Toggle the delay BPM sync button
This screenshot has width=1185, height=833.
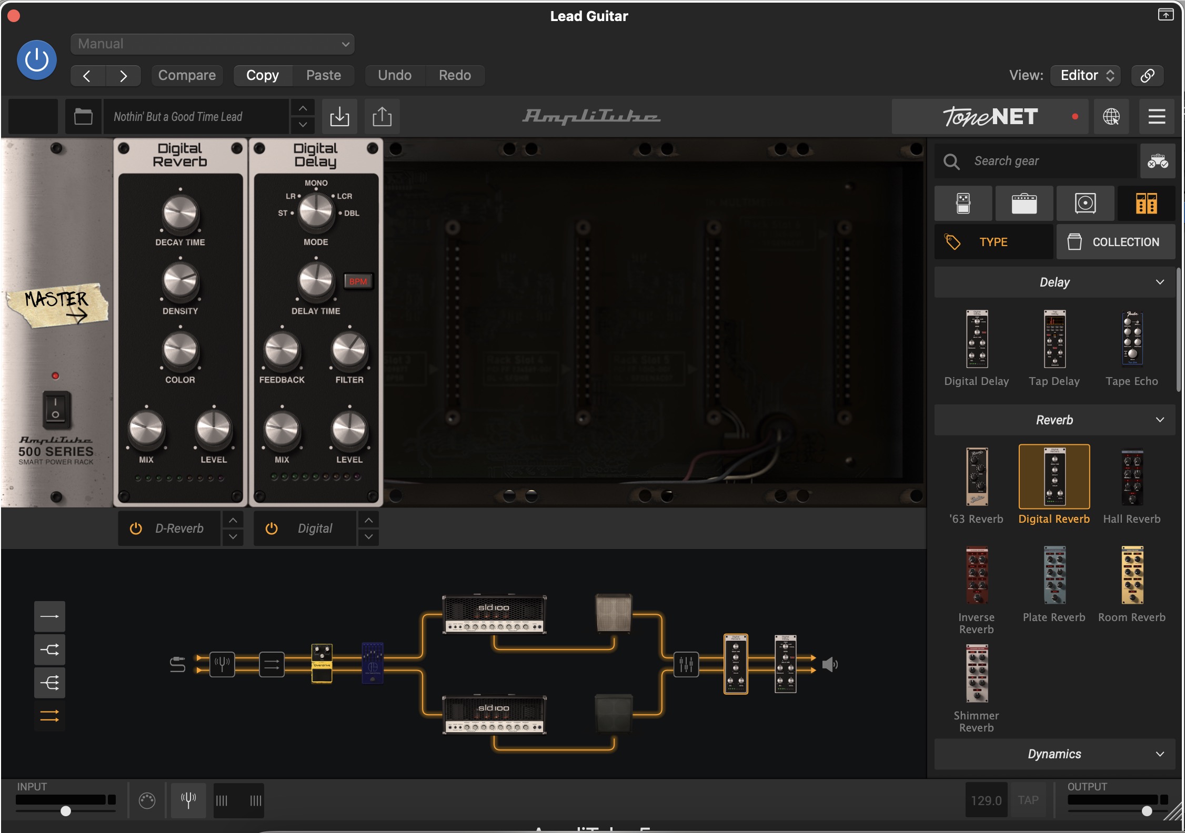358,281
